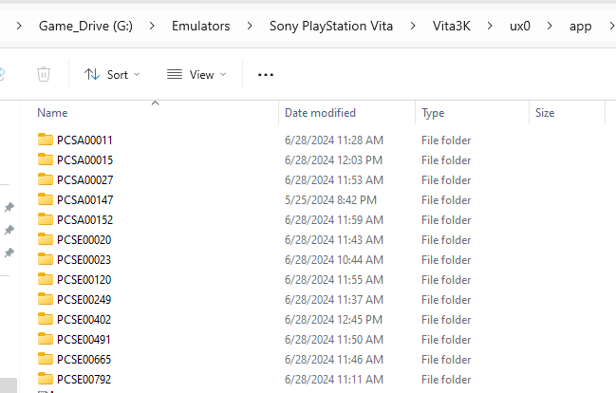Select the PCSE00792 folder icon
Viewport: 616px width, 393px height.
[x=46, y=379]
